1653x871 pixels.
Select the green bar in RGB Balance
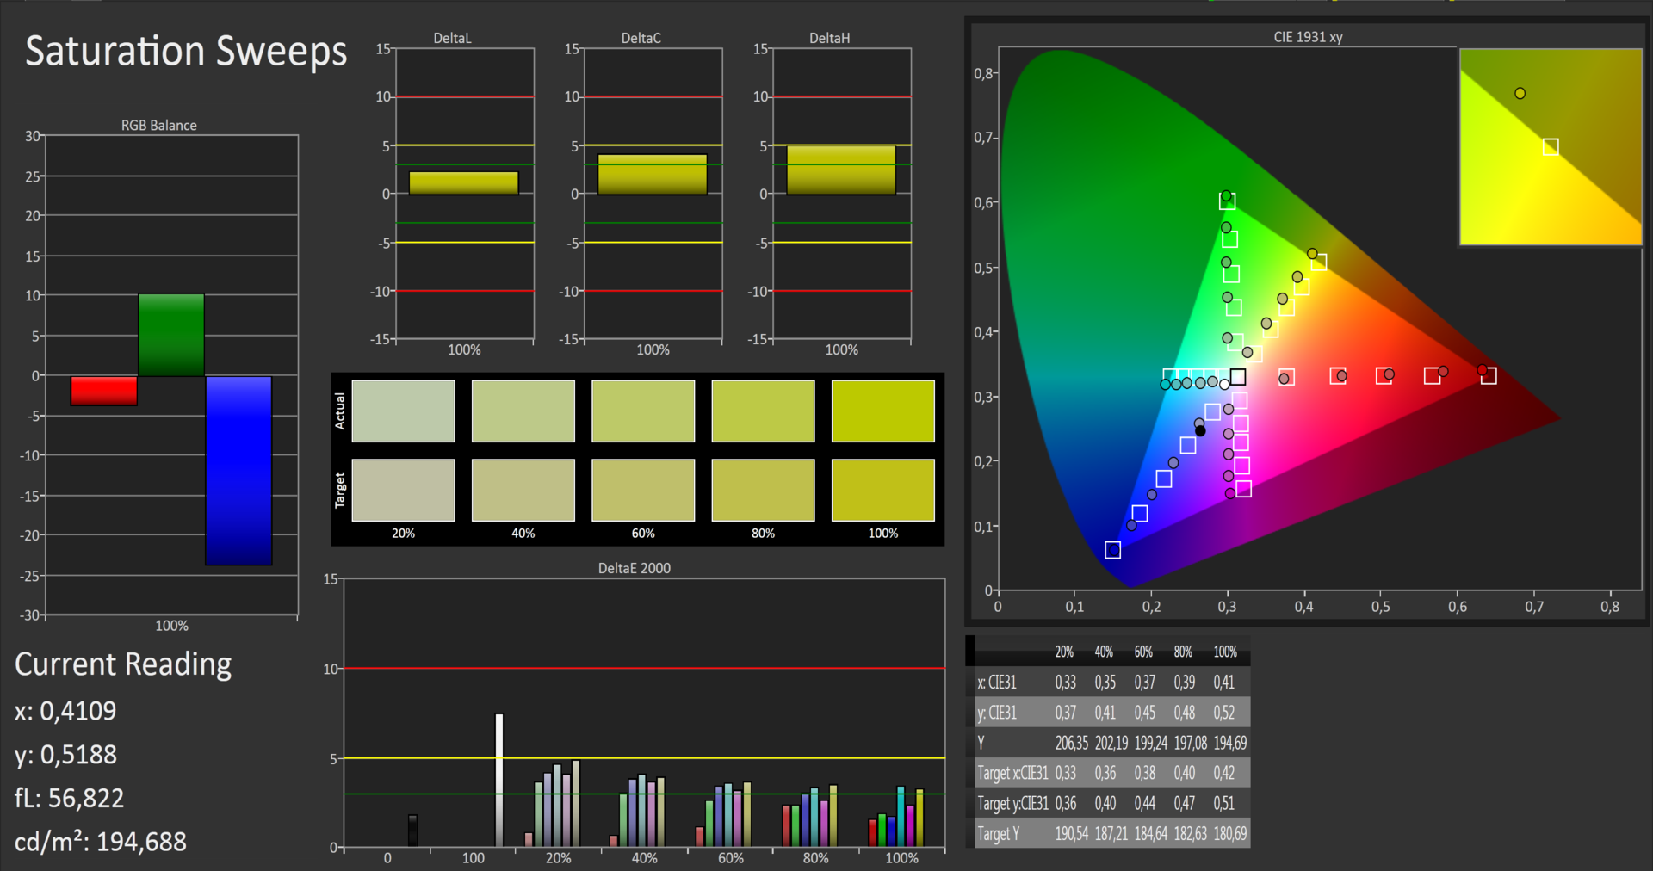[171, 335]
